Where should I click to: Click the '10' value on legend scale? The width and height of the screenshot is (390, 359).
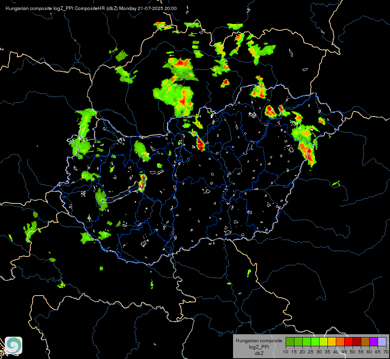click(286, 352)
